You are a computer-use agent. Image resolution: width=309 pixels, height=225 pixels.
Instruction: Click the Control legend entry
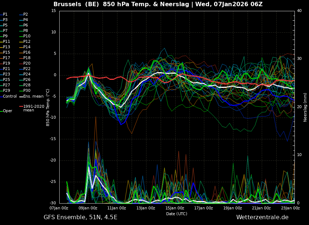point(8,97)
